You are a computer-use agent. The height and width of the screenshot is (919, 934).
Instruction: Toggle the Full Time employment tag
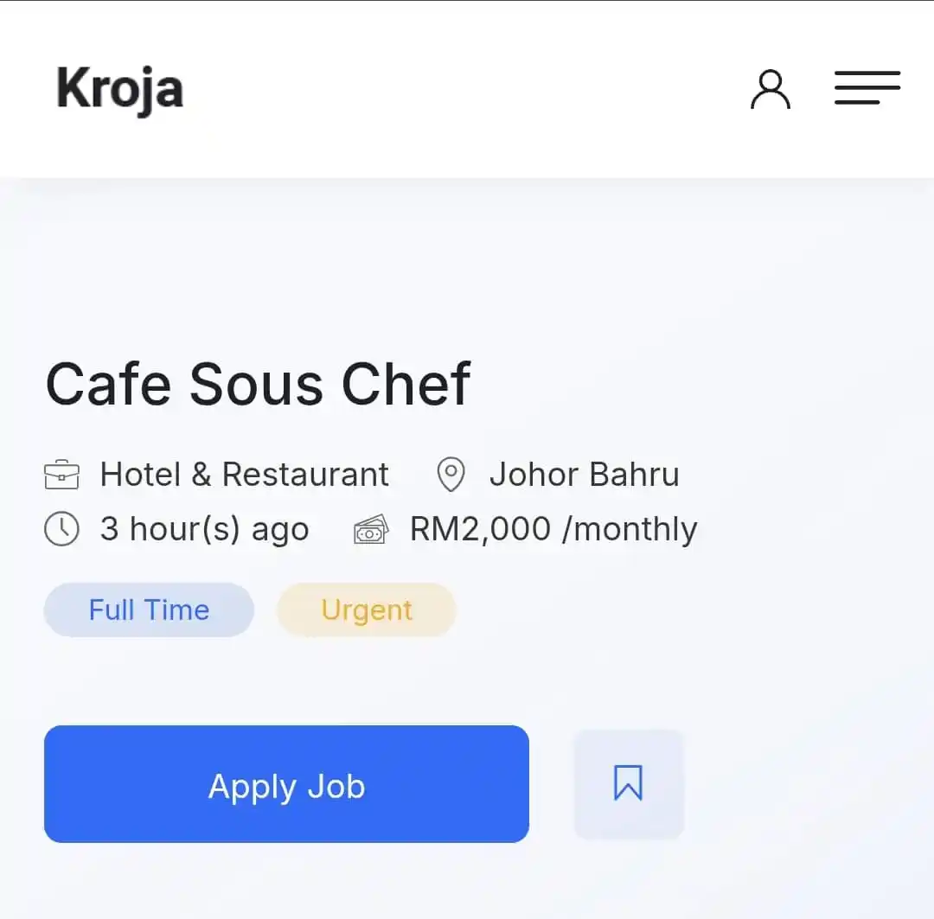tap(148, 609)
